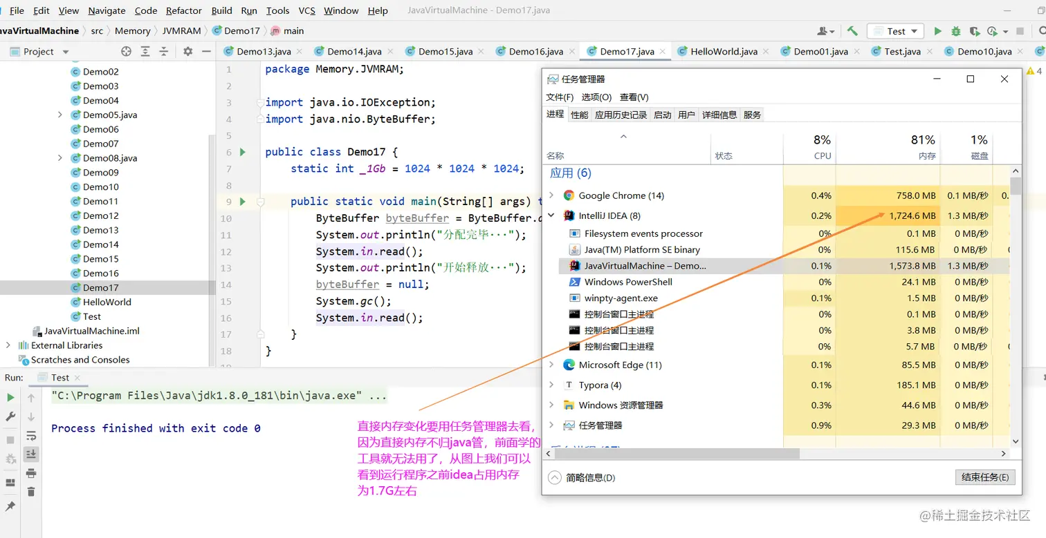Sort by 内存 column header

(x=888, y=147)
